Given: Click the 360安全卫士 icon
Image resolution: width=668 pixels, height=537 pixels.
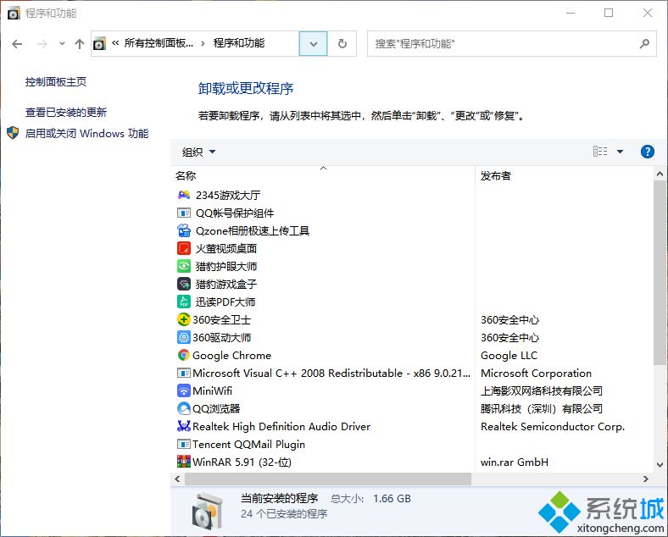Looking at the screenshot, I should coord(184,319).
